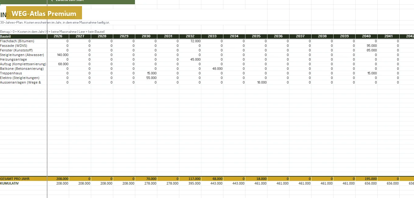Click the 'Betrag > 0 = Kosten' legend line
The image size is (414, 198).
click(x=52, y=32)
